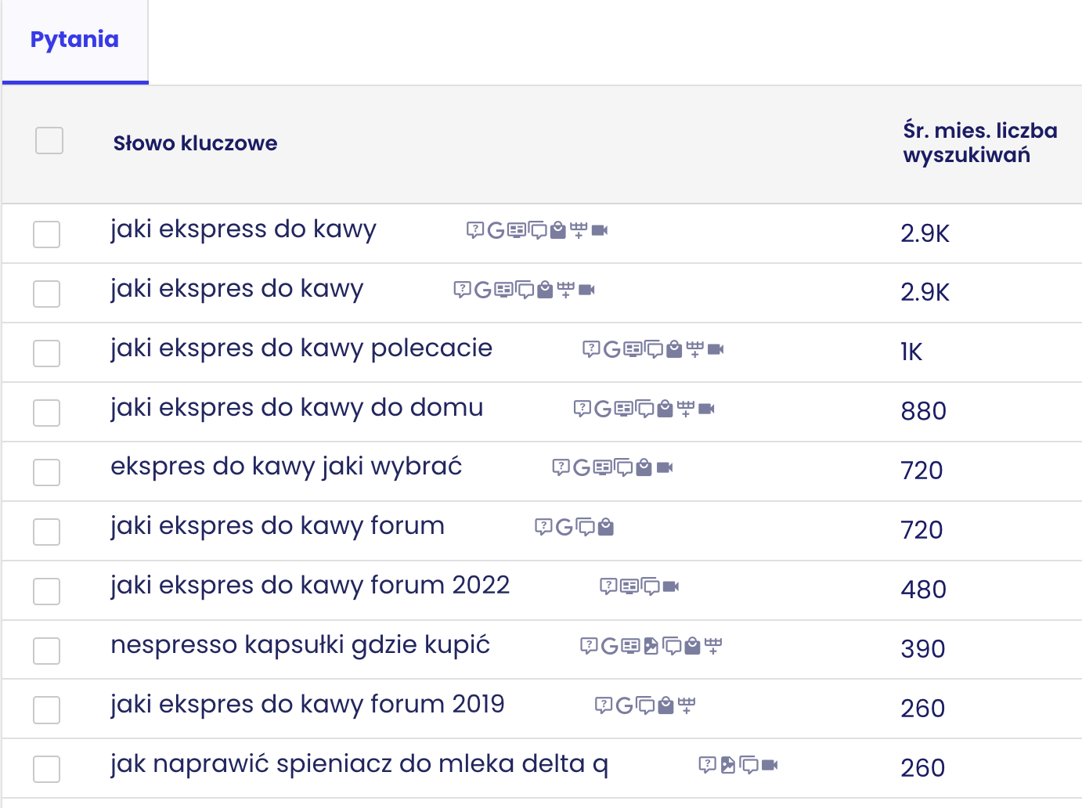This screenshot has height=808, width=1082.
Task: Click keyword 'nespresso kapsułki gdzie kupić'
Action: 300,645
